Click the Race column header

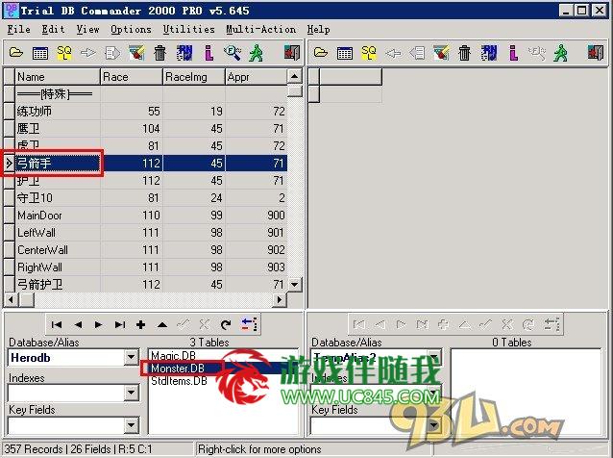click(132, 77)
